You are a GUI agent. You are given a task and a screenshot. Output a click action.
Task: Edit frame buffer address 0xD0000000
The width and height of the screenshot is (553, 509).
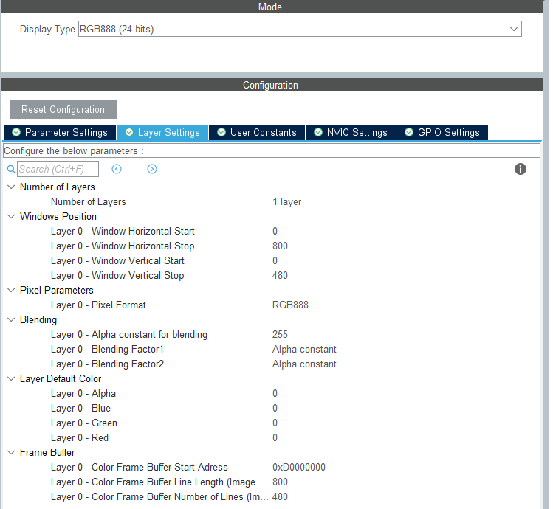point(299,468)
